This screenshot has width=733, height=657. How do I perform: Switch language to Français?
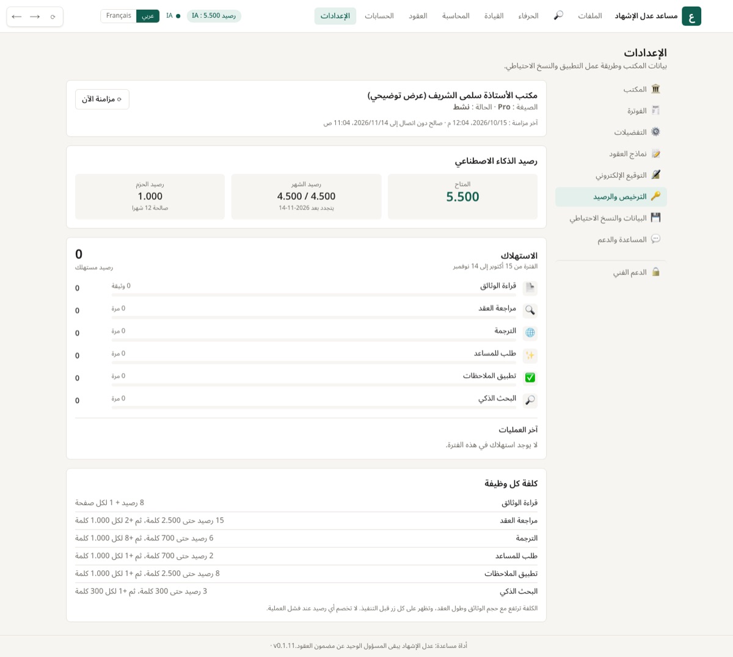click(119, 16)
